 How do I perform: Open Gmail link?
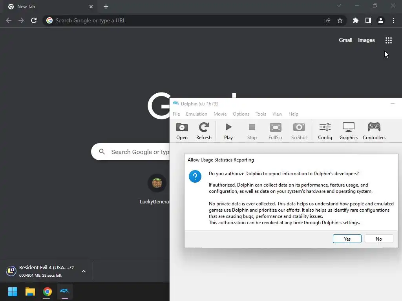(345, 40)
